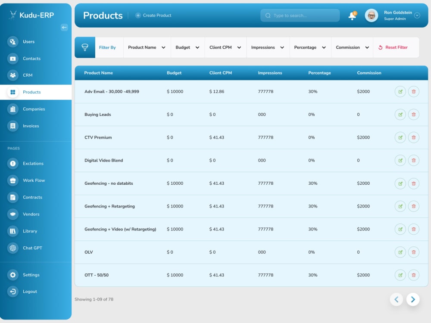Click the Create Product button
431x323 pixels.
[x=153, y=15]
